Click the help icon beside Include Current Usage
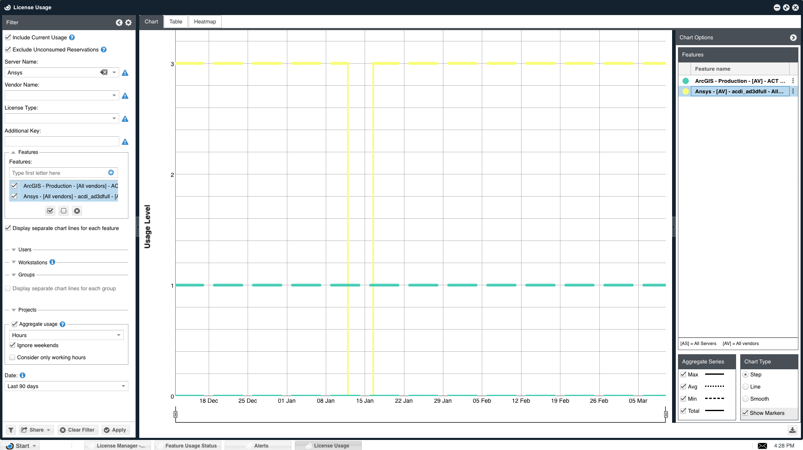This screenshot has width=803, height=450. (72, 38)
